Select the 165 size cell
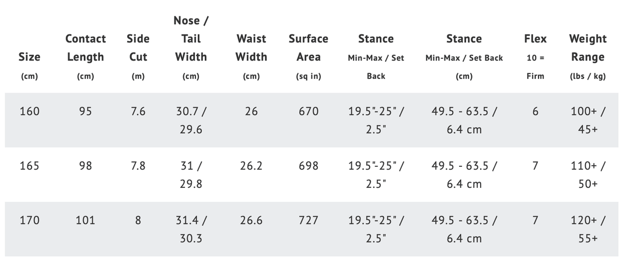This screenshot has height=270, width=630. [29, 166]
